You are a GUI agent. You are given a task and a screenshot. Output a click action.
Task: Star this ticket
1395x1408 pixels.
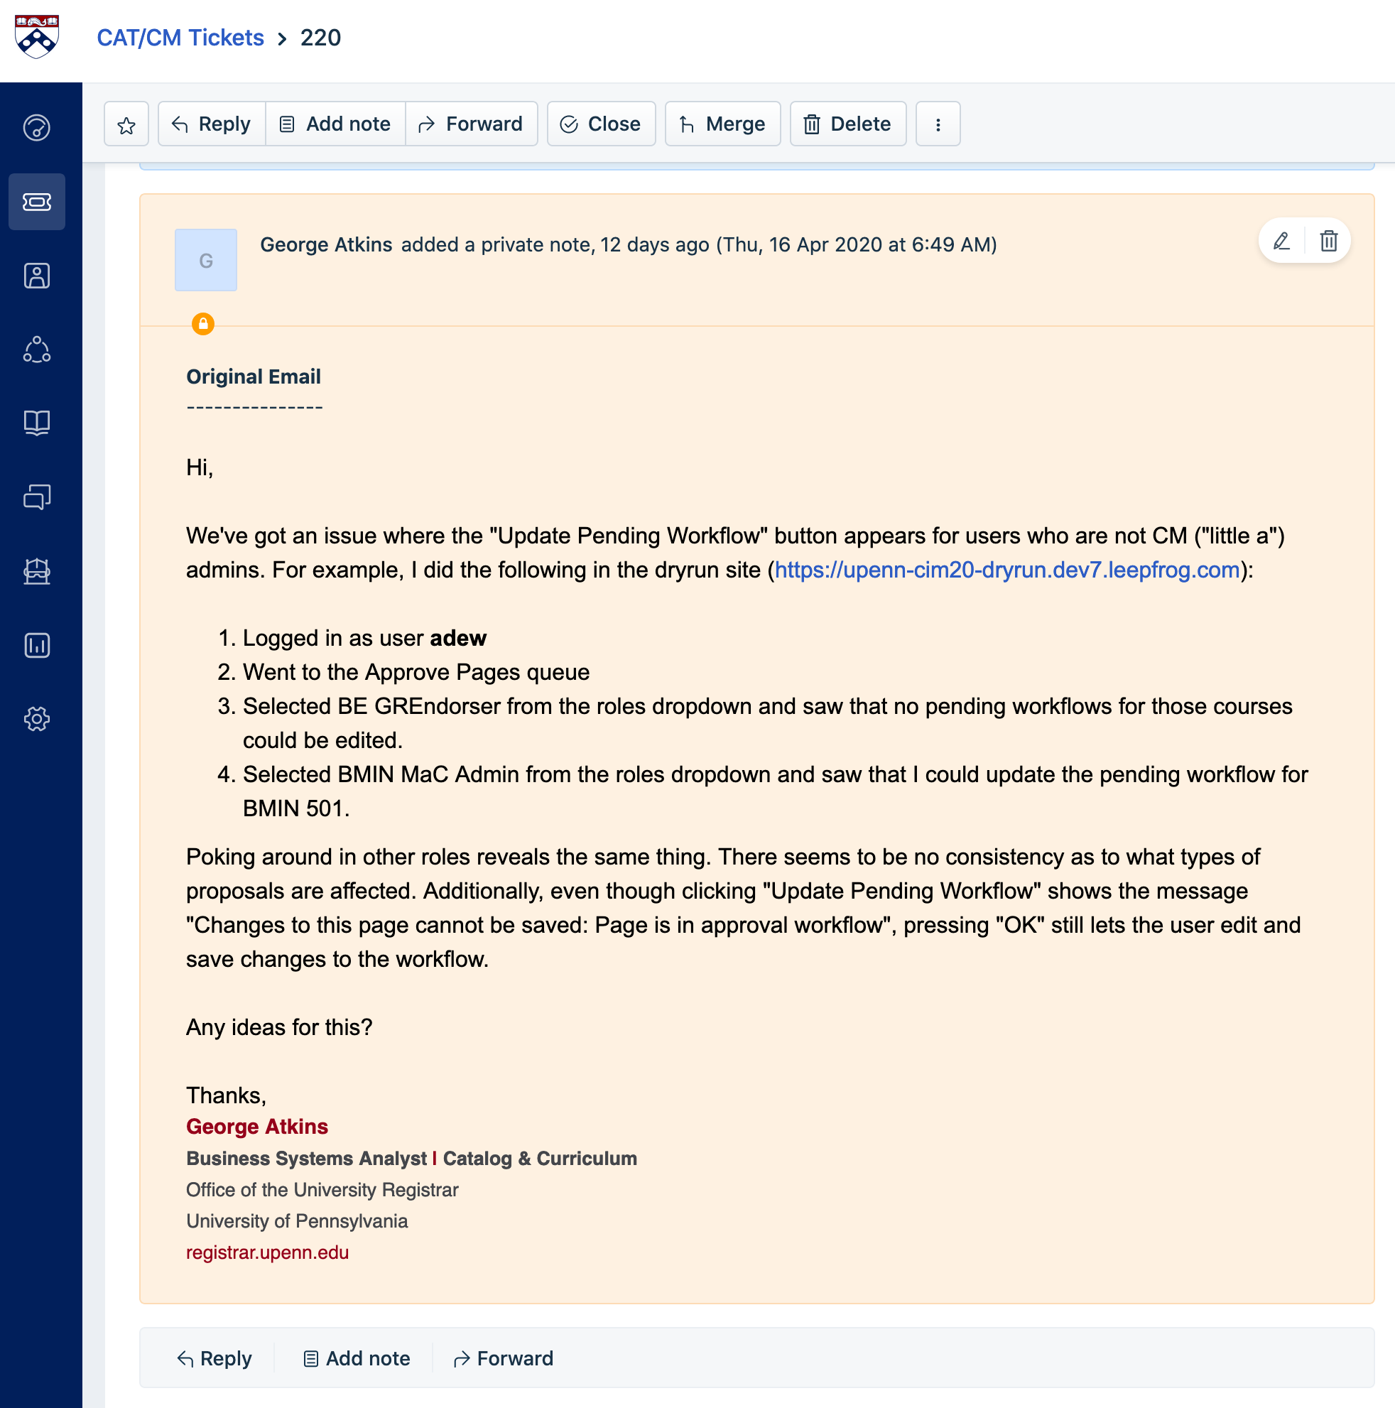tap(126, 124)
